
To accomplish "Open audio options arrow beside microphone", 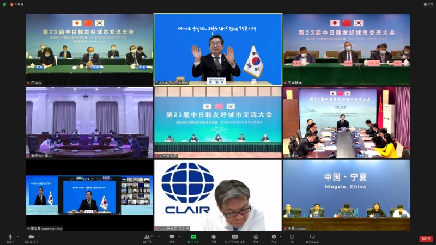I will (x=18, y=237).
